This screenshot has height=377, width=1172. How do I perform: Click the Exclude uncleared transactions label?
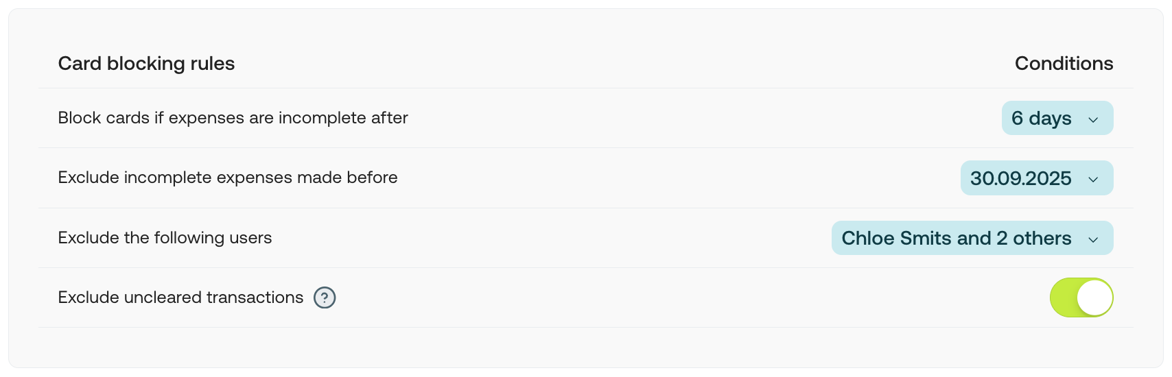(x=180, y=297)
